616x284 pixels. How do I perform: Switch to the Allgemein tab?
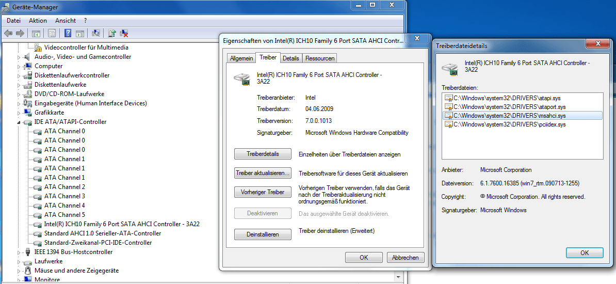tap(241, 58)
